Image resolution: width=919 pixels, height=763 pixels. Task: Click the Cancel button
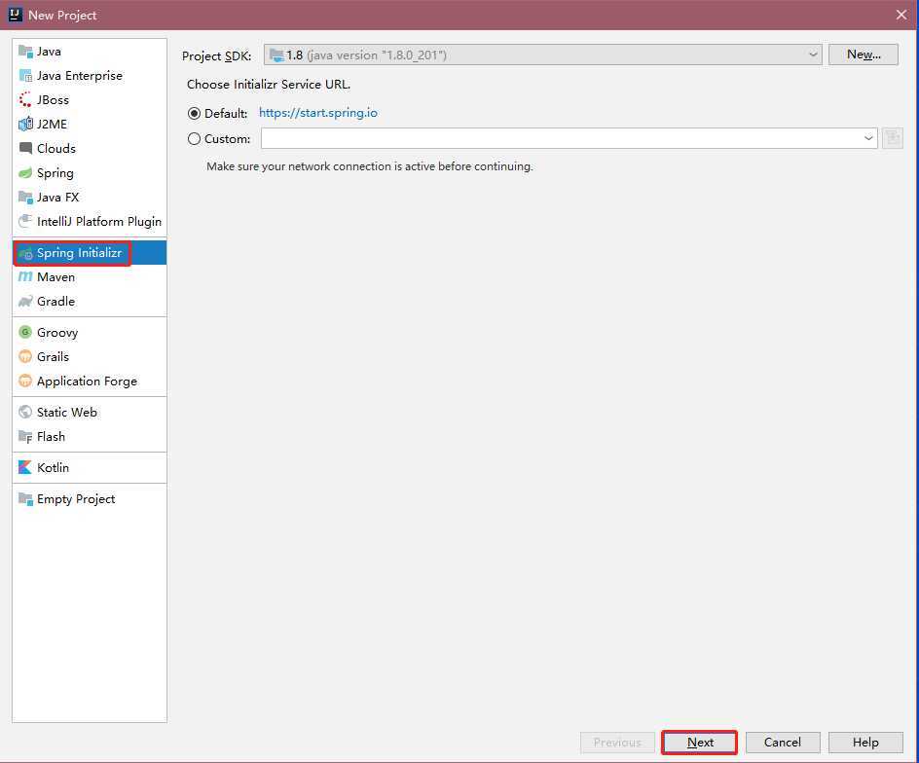pos(783,743)
